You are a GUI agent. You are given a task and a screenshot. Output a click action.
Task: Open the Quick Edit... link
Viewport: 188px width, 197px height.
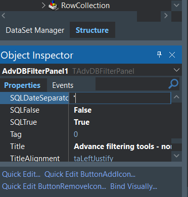point(21,174)
